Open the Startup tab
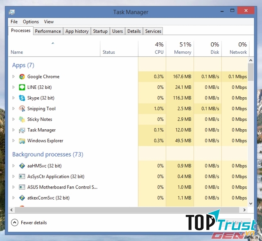This screenshot has height=241, width=262. tap(100, 31)
